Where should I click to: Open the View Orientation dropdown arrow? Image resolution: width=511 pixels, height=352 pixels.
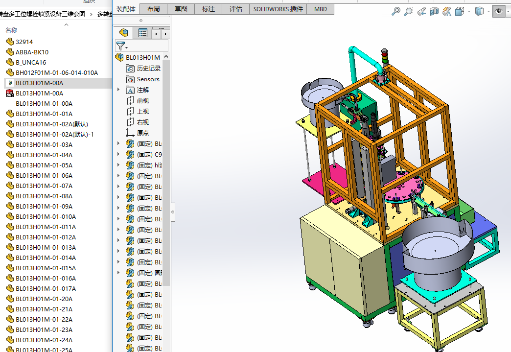(469, 11)
